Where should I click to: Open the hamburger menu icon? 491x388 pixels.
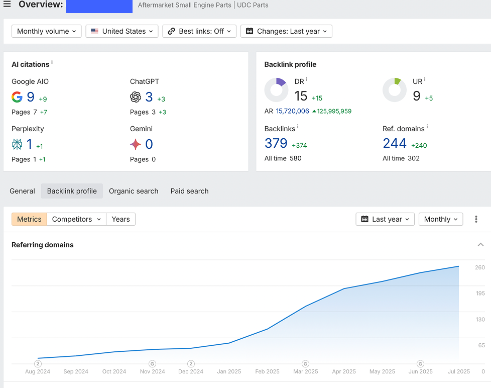7,5
